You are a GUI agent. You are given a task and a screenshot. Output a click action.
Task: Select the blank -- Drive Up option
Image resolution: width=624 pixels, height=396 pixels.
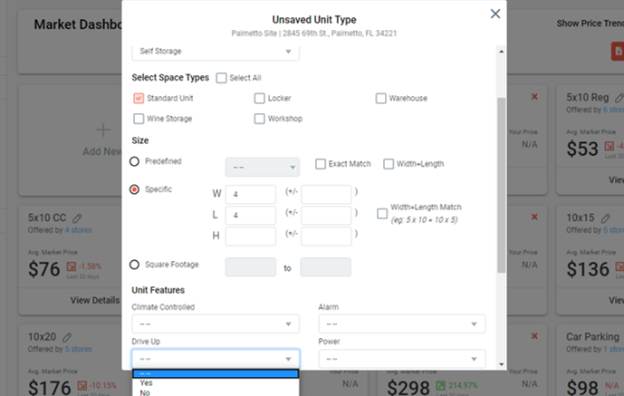[216, 373]
